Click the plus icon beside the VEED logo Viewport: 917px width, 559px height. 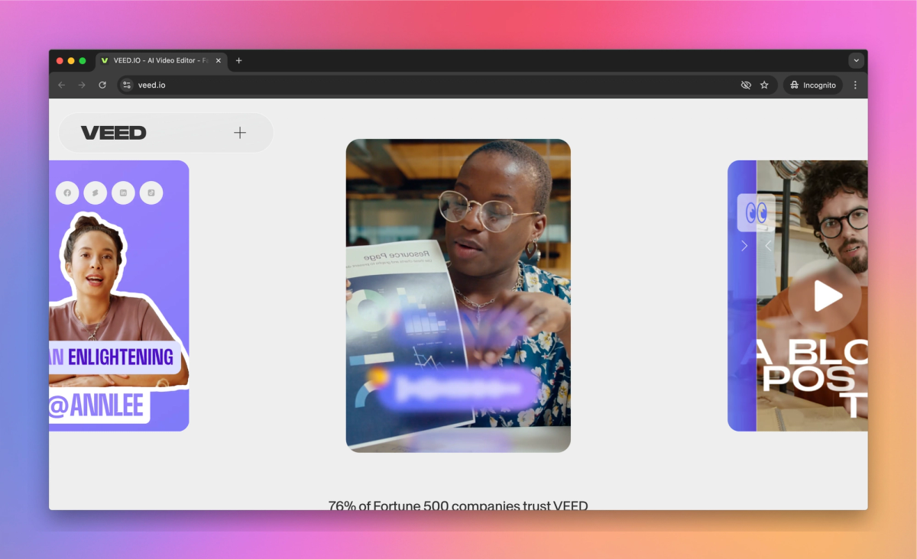239,132
